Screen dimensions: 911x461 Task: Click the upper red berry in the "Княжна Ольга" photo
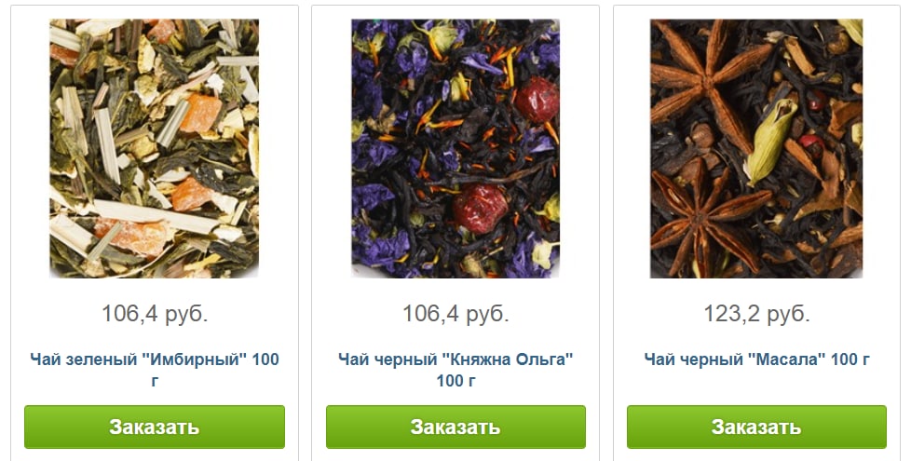[x=537, y=100]
